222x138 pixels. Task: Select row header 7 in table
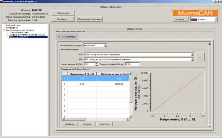65,111
